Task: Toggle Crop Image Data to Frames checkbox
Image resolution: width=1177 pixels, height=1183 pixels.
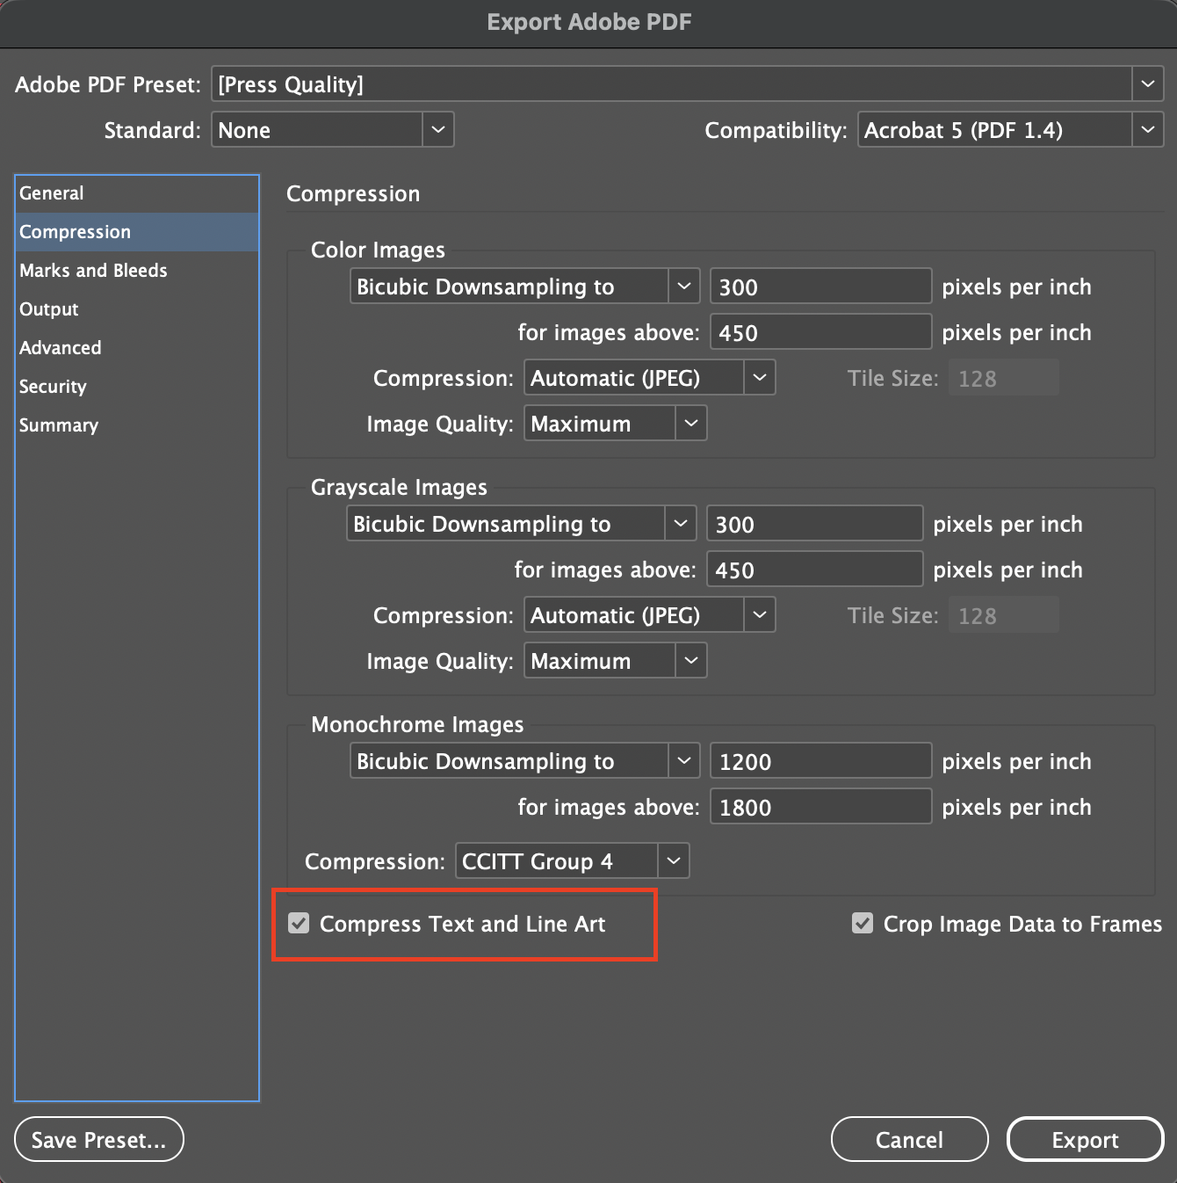Action: point(863,924)
